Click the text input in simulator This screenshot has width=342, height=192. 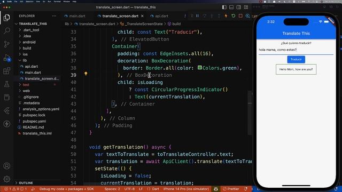pyautogui.click(x=296, y=50)
